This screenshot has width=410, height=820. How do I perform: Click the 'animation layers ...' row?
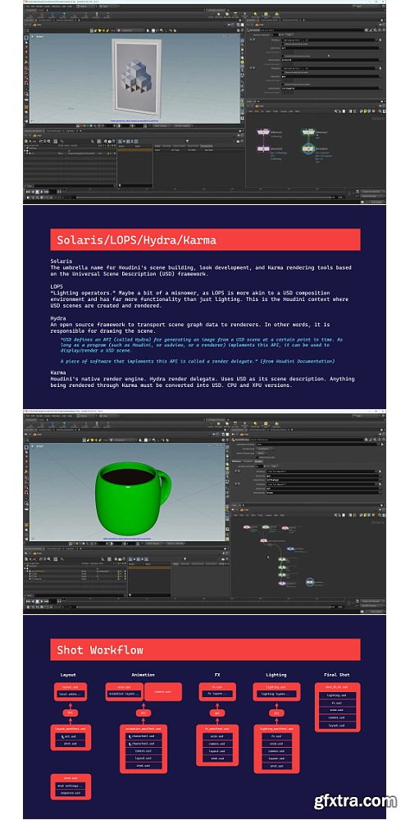125,695
